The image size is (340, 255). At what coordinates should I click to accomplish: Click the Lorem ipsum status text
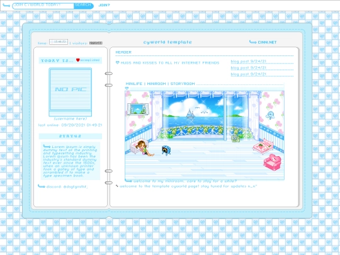(x=71, y=161)
